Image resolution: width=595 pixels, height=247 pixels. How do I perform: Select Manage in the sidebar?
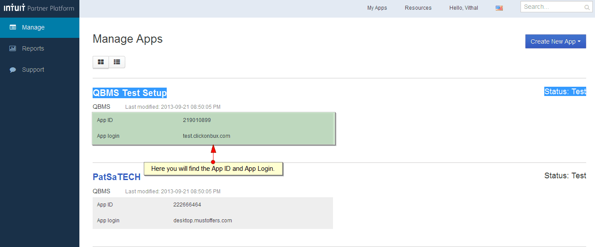40,27
